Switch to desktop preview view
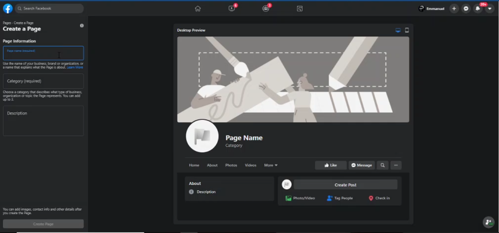 click(x=398, y=30)
